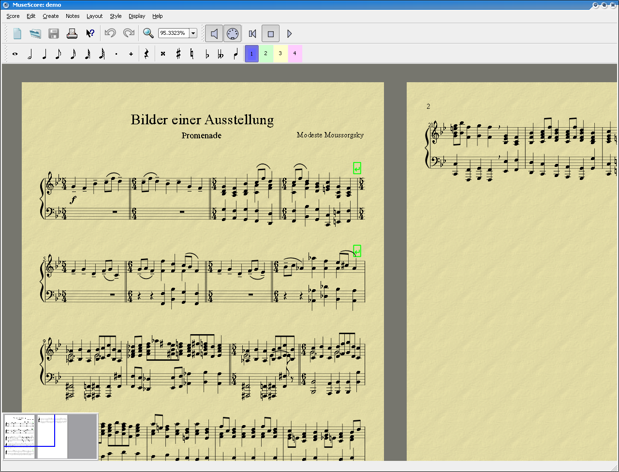
Task: Select the quarter note duration
Action: click(44, 54)
